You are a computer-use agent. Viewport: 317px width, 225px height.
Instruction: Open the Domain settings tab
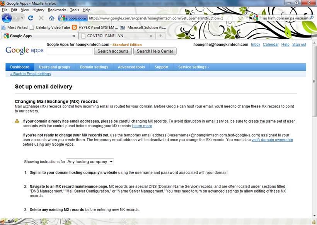(94, 67)
